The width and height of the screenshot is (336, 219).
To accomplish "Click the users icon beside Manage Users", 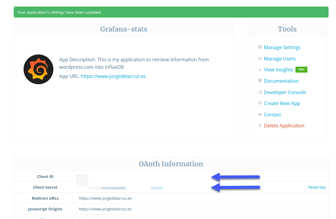I will coord(260,58).
